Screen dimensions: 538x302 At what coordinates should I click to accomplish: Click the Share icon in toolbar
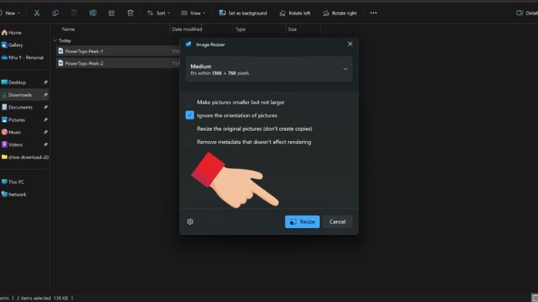112,13
